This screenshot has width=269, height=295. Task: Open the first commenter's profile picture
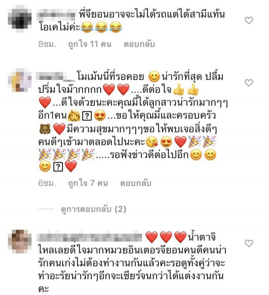pyautogui.click(x=20, y=19)
